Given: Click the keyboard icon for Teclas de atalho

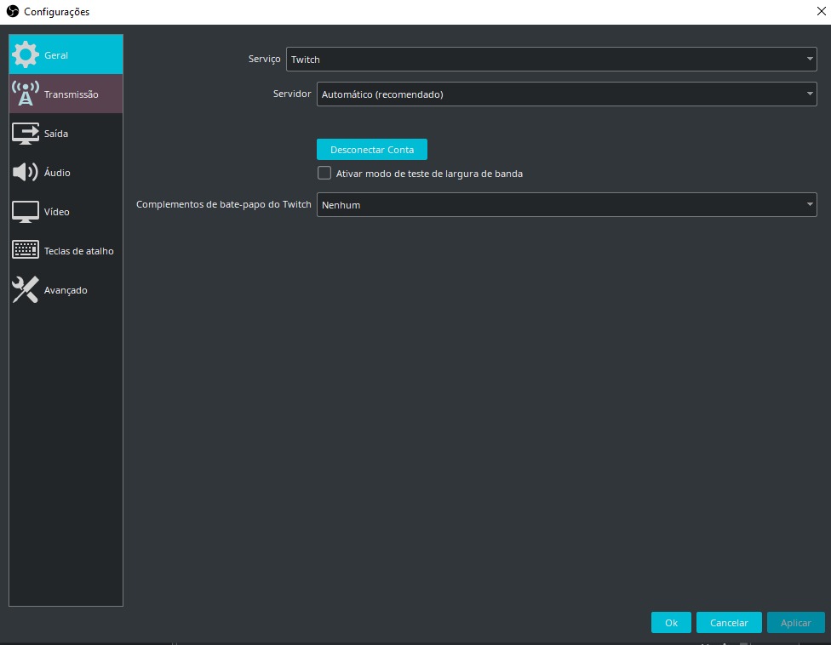Looking at the screenshot, I should 26,251.
